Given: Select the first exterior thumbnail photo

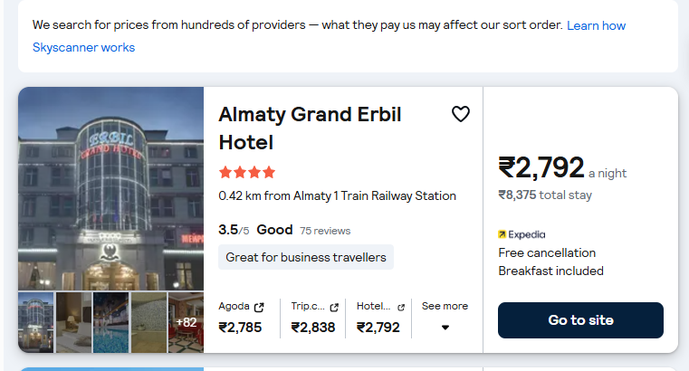Looking at the screenshot, I should [35, 322].
